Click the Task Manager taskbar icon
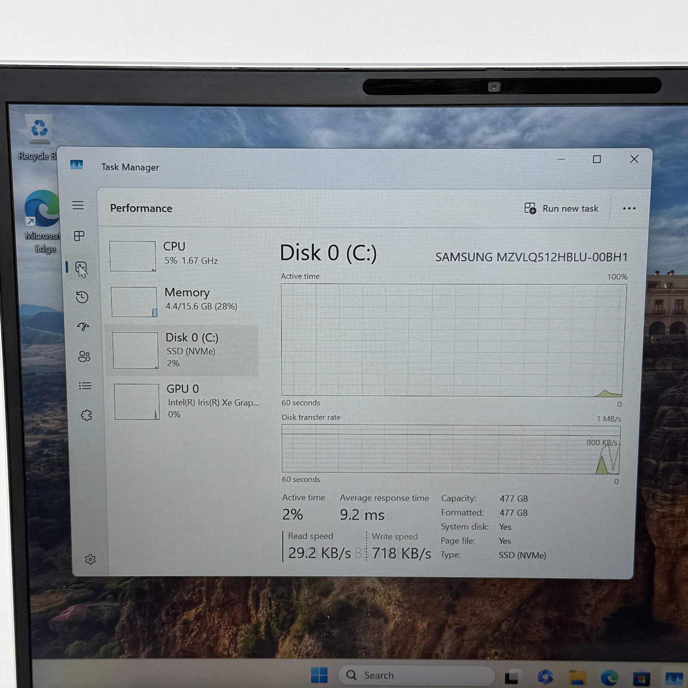This screenshot has width=688, height=688. [674, 679]
